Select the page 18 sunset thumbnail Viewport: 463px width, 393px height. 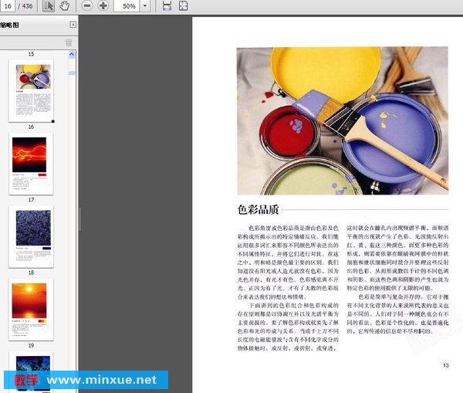coord(32,310)
